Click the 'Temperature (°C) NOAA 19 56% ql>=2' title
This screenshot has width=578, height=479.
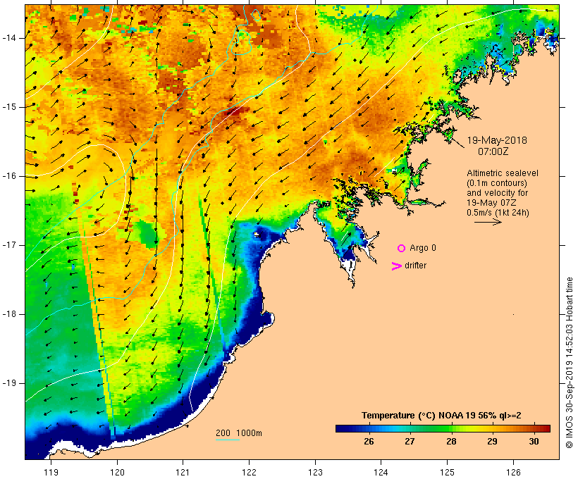[441, 416]
